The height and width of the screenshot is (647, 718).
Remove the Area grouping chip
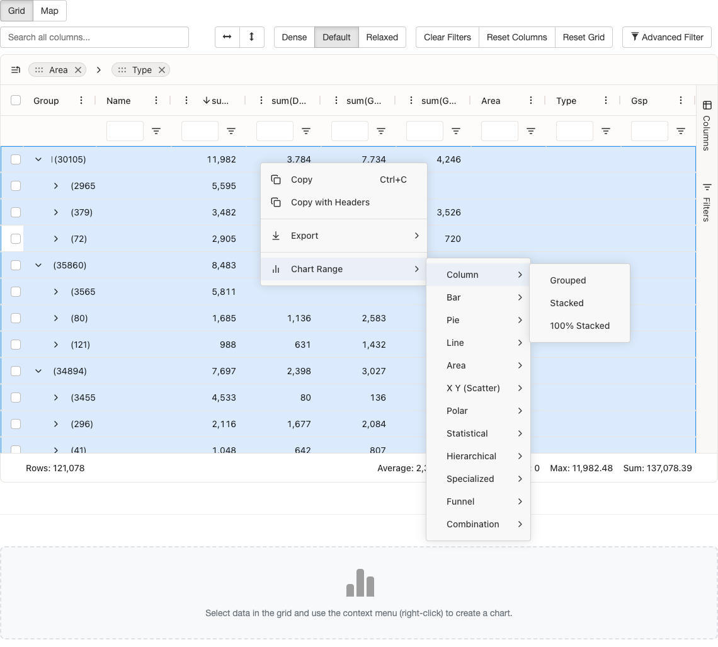77,70
